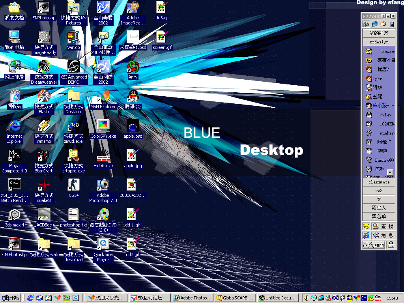This screenshot has width=404, height=303.
Task: Select the ColorSPY.exe desktop icon
Action: click(103, 126)
